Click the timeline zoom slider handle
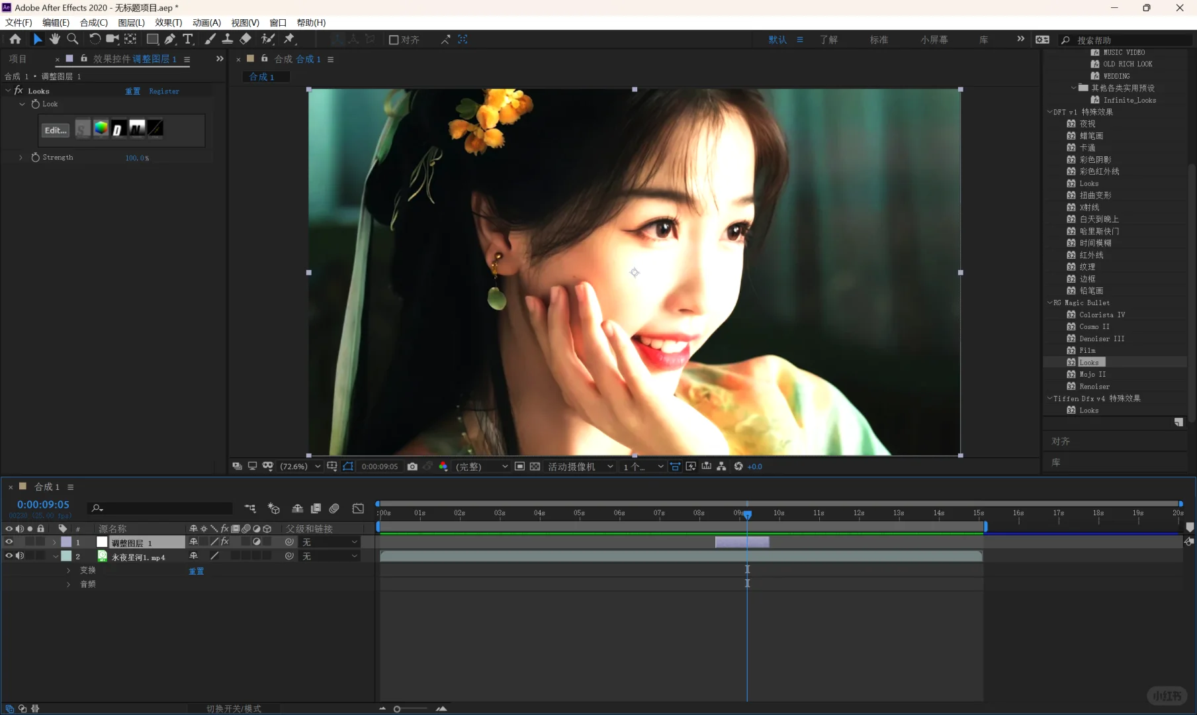1197x715 pixels. 397,709
